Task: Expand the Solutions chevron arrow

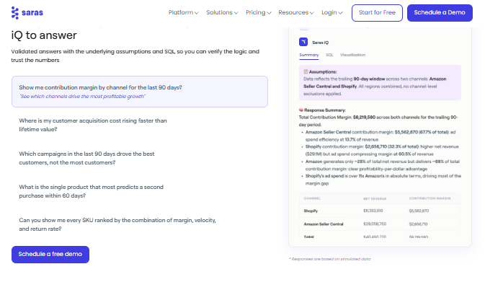Action: click(x=236, y=13)
